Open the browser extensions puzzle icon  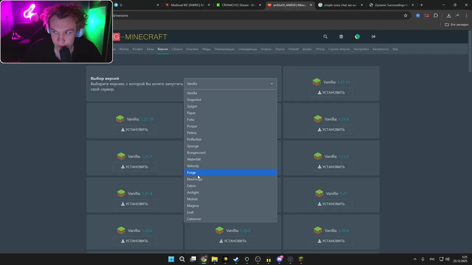coord(436,15)
